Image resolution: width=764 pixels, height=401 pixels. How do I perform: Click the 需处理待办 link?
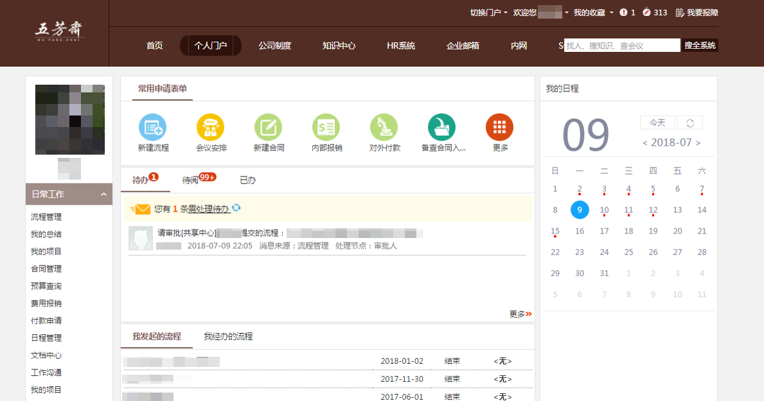coord(209,209)
